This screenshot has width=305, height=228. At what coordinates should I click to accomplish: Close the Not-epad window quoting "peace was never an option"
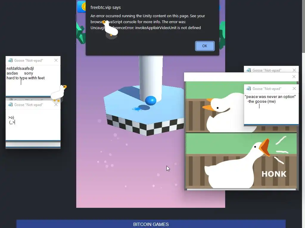point(294,88)
